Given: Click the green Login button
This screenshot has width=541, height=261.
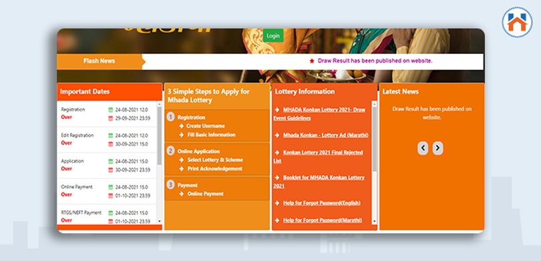Looking at the screenshot, I should click(273, 36).
